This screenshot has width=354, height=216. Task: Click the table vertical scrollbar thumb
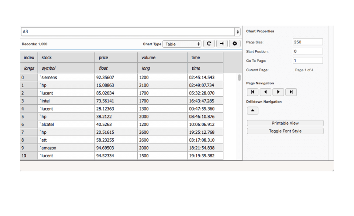(239, 78)
